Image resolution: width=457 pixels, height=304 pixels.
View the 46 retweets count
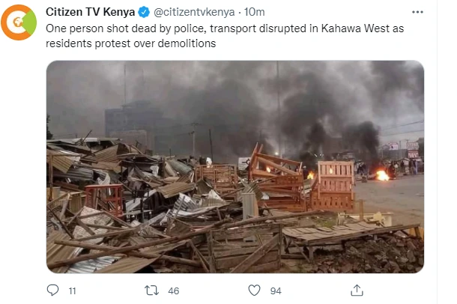[174, 291]
